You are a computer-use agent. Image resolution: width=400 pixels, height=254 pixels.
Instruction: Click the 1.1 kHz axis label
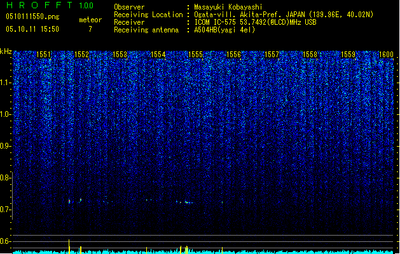tap(5, 83)
